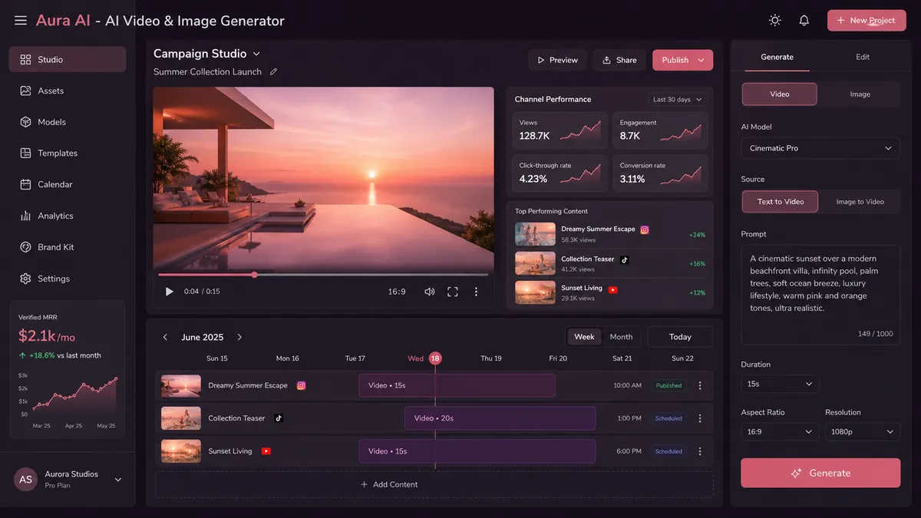The width and height of the screenshot is (921, 518).
Task: Enter fullscreen on the video player
Action: tap(453, 292)
